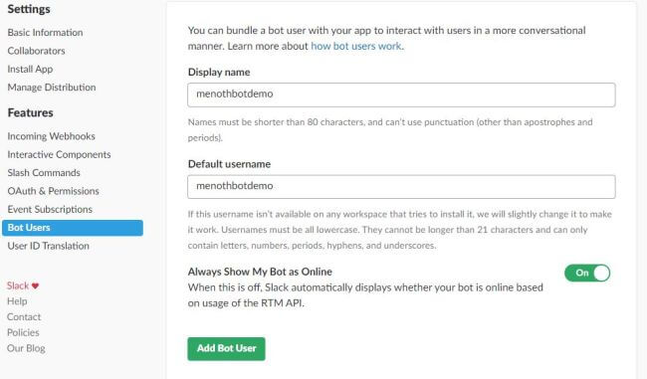Open Interactive Components feature

pyautogui.click(x=59, y=154)
